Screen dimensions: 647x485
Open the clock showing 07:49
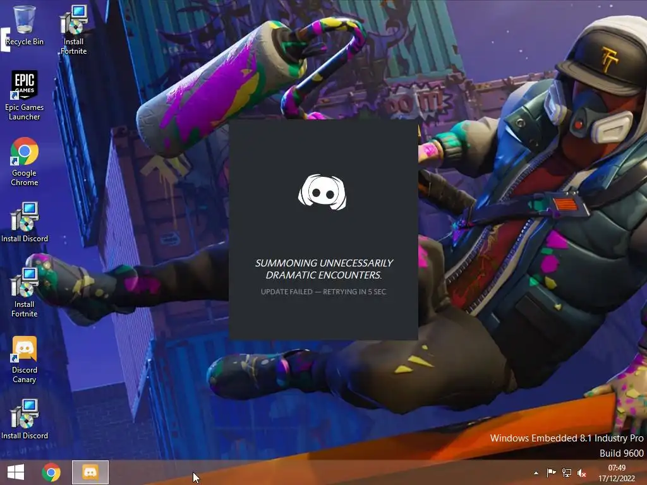pyautogui.click(x=617, y=473)
